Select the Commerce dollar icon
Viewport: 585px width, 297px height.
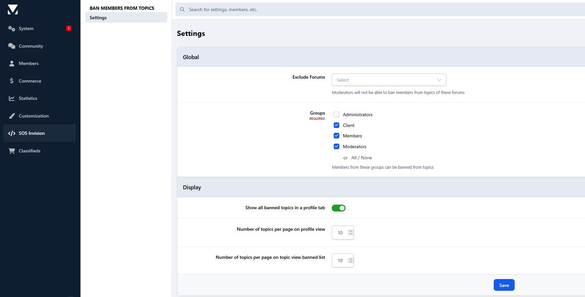tap(12, 81)
